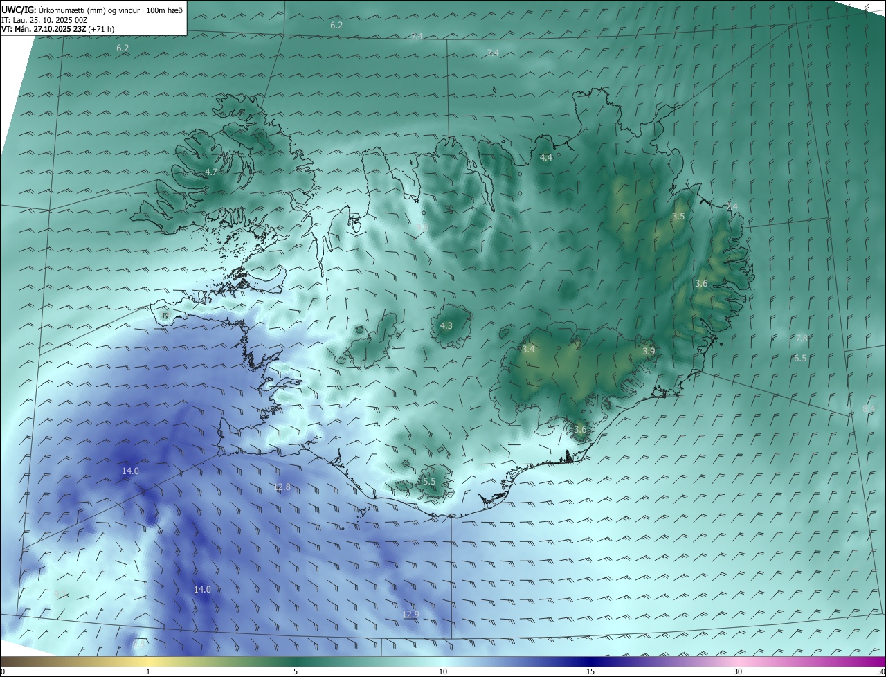Click the colorbar tick label 1
This screenshot has height=677, width=886.
tap(148, 671)
